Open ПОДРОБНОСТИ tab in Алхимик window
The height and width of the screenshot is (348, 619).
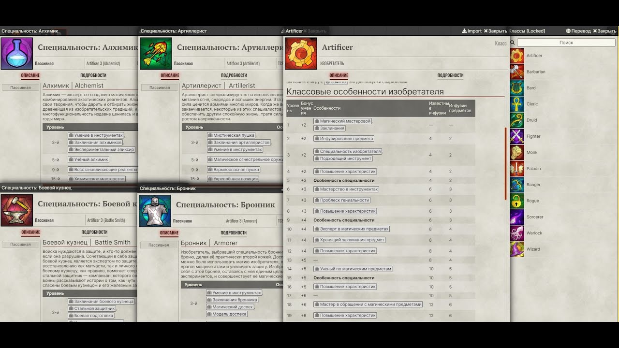pos(93,75)
